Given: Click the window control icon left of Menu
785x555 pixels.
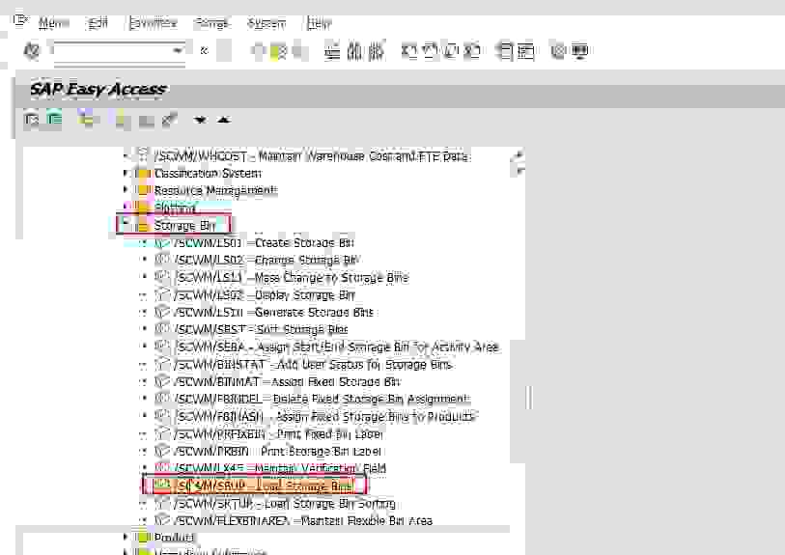Looking at the screenshot, I should pyautogui.click(x=20, y=20).
